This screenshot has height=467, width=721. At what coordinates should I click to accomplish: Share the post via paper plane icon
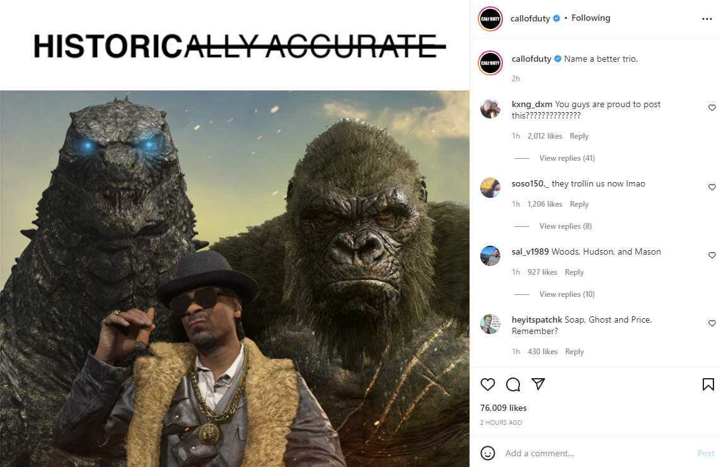538,384
